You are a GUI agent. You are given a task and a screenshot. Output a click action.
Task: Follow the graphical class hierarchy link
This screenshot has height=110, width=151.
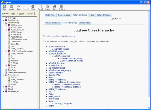click(59, 36)
